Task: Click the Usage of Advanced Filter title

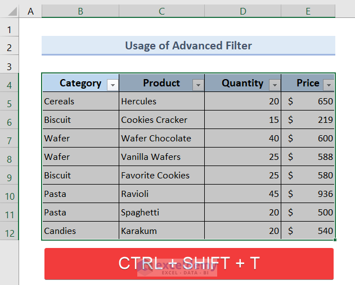Action: (x=188, y=45)
